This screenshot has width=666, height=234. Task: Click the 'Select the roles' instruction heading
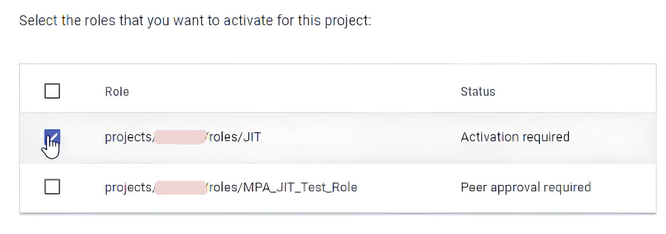click(x=195, y=21)
